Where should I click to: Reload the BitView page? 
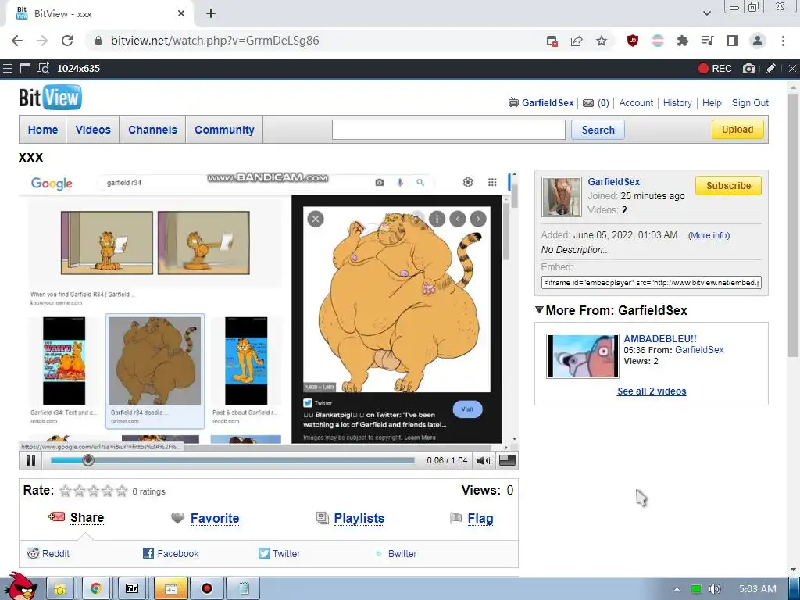(67, 41)
